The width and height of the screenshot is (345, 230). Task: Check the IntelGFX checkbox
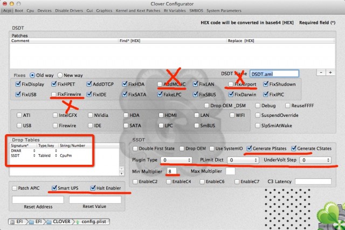pos(55,115)
